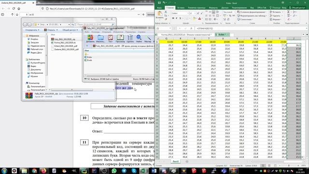Change the red font color in Excel

199,18
